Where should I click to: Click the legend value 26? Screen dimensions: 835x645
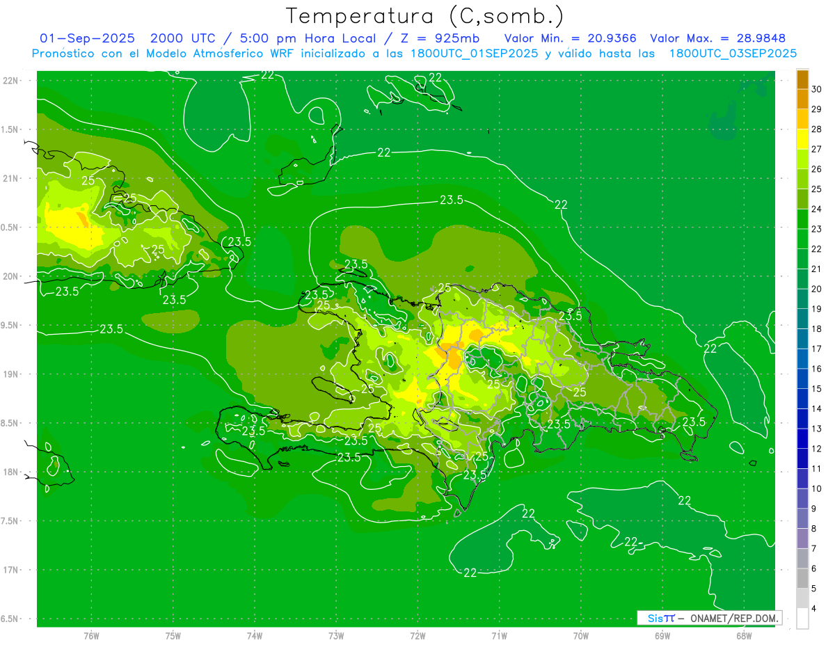coord(817,169)
